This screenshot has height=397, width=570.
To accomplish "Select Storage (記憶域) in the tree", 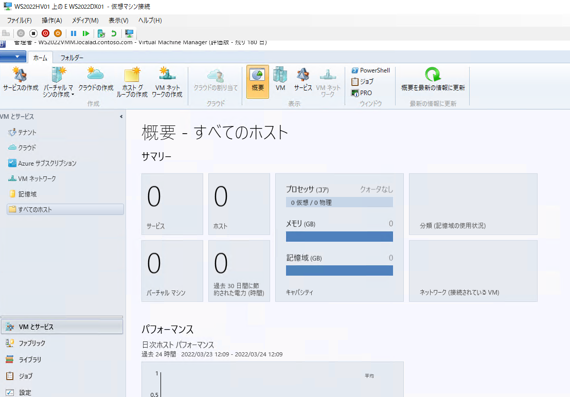I will (x=23, y=194).
